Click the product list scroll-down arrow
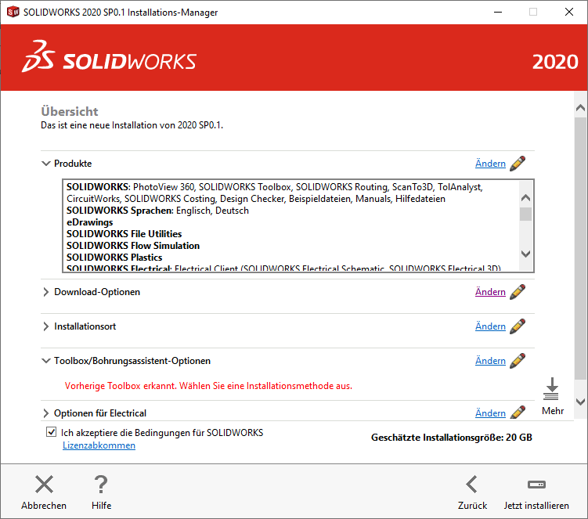588x519 pixels. [525, 254]
